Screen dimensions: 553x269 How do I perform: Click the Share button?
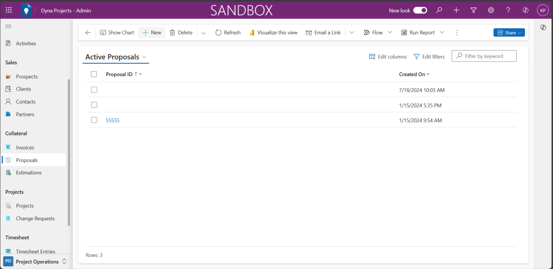point(509,32)
